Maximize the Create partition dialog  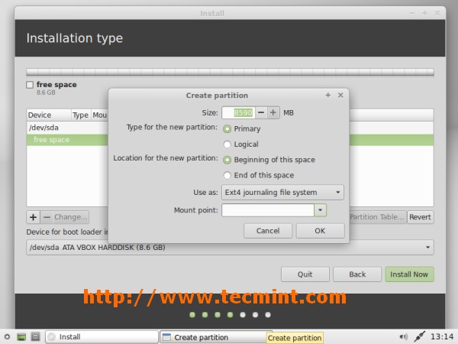coord(328,95)
